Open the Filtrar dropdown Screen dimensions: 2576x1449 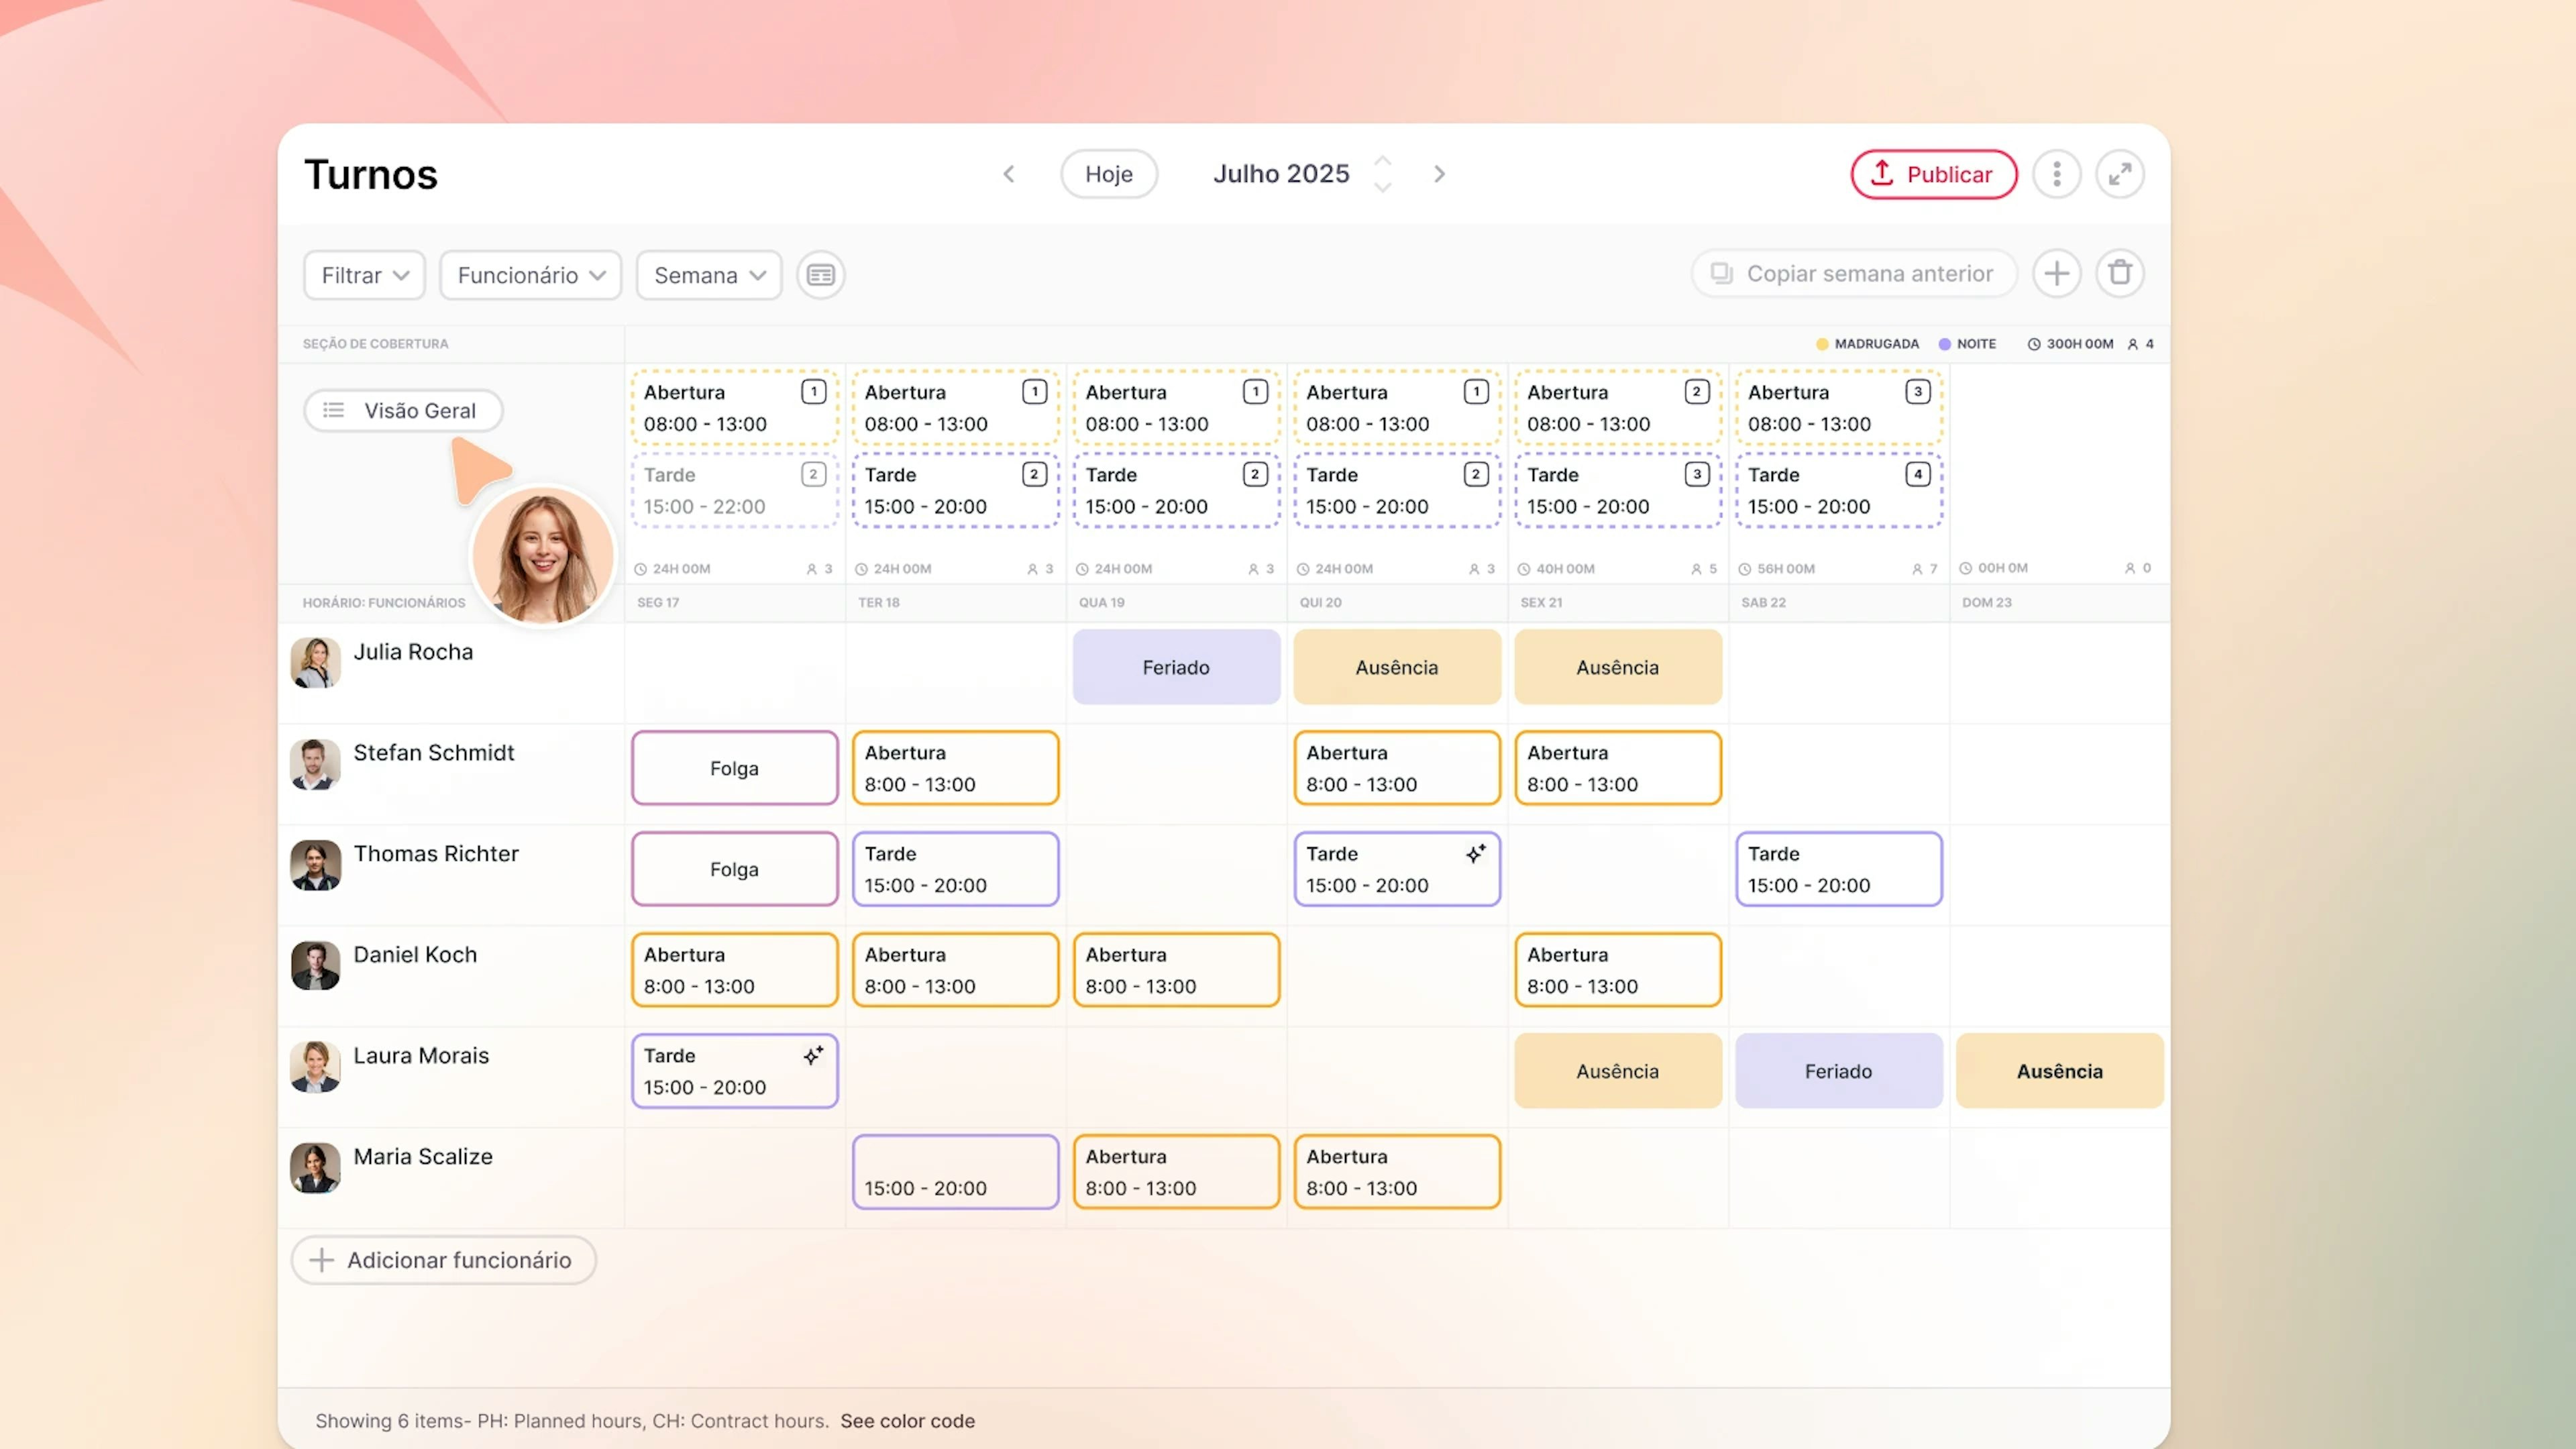(364, 275)
